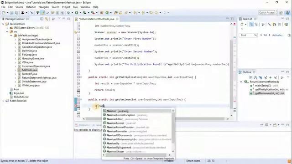Toggle Link with Editor in Package Explorer
Viewport: 292px width, 164px height.
click(47, 19)
